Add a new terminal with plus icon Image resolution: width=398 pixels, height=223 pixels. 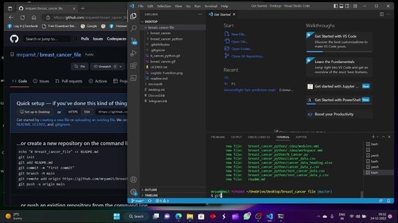[373, 137]
